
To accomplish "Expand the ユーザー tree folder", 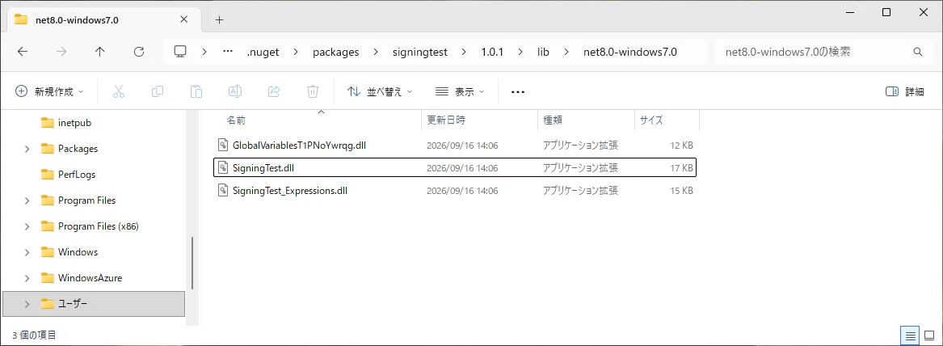I will point(27,304).
